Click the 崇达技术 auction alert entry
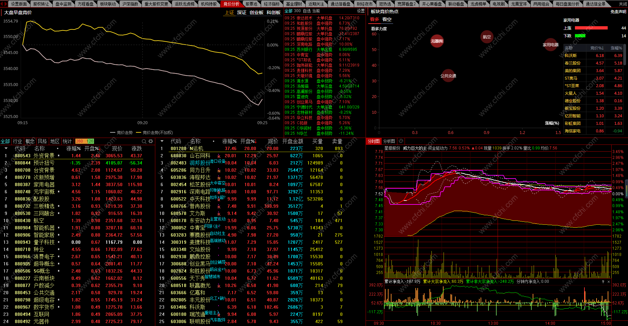This screenshot has height=326, width=628. click(324, 18)
